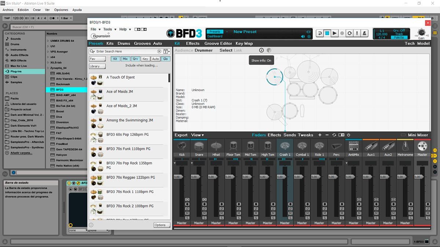Screen dimensions: 440x247
Task: Toggle the Kit filter button
Action: point(115,59)
